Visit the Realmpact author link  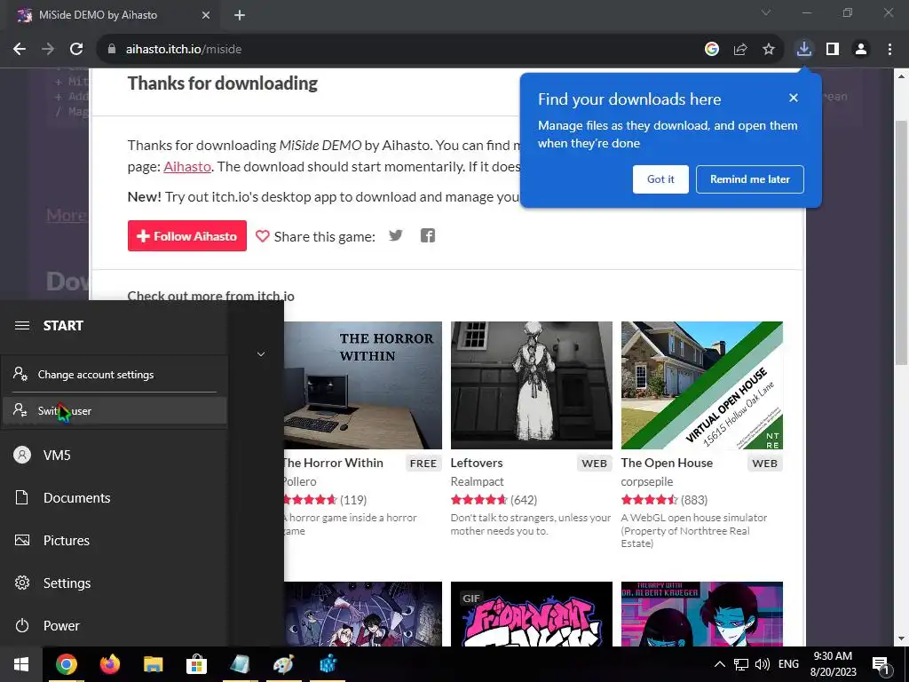(x=477, y=482)
